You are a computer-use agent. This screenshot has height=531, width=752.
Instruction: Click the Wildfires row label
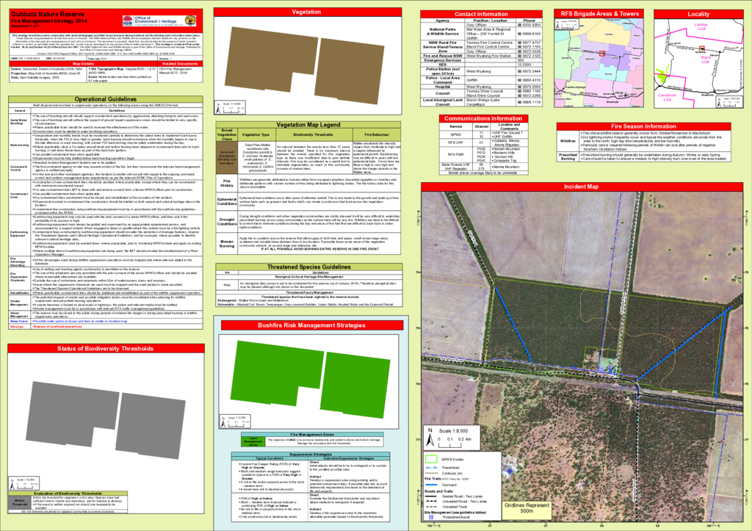tap(568, 141)
